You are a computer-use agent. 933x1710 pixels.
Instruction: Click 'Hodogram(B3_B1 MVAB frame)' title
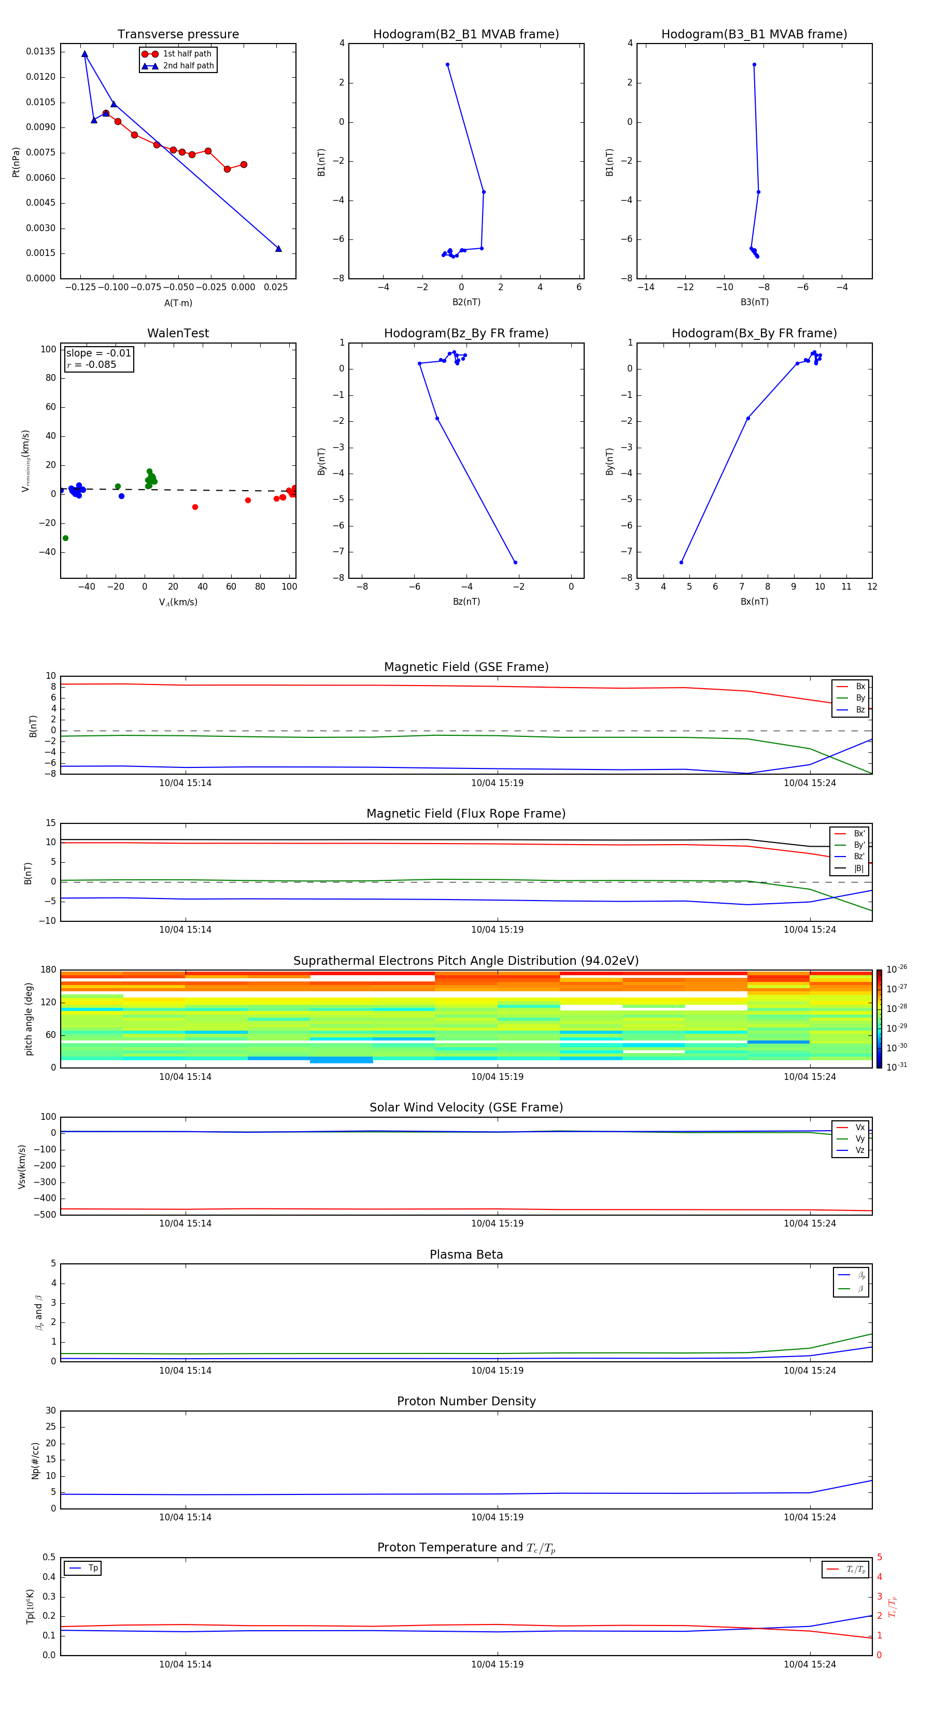click(x=754, y=35)
